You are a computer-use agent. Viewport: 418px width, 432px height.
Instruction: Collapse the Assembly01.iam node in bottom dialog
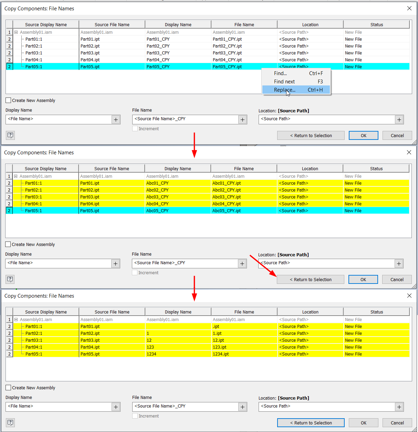[x=15, y=319]
